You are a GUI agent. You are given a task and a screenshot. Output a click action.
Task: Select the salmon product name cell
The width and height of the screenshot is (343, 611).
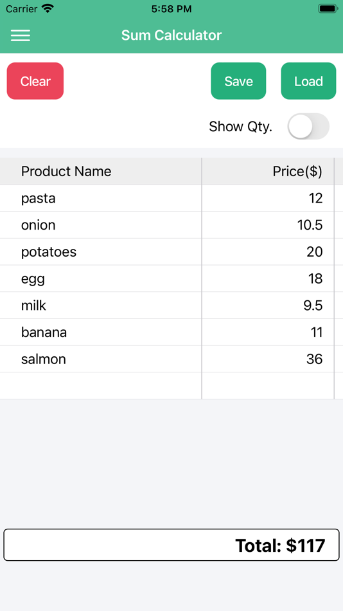tap(101, 360)
